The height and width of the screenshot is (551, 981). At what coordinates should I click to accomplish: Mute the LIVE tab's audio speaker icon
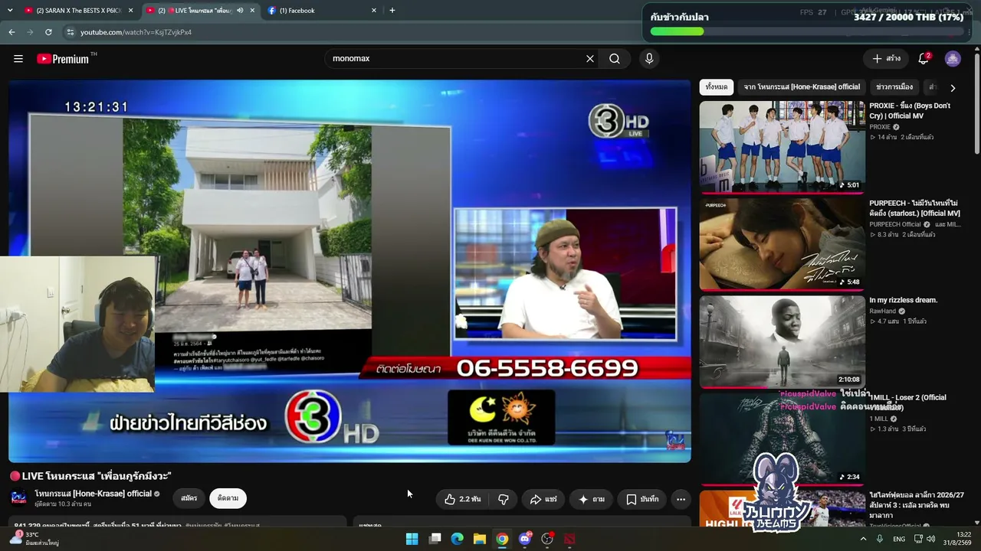pyautogui.click(x=240, y=11)
